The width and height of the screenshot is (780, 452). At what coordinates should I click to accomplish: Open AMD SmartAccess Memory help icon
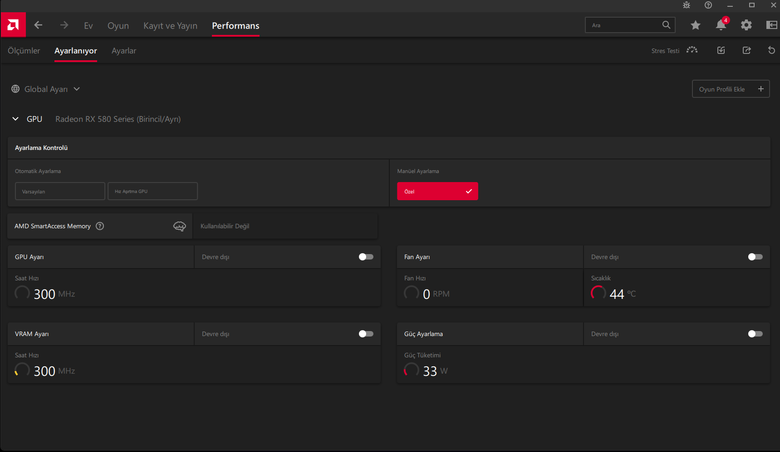coord(100,226)
